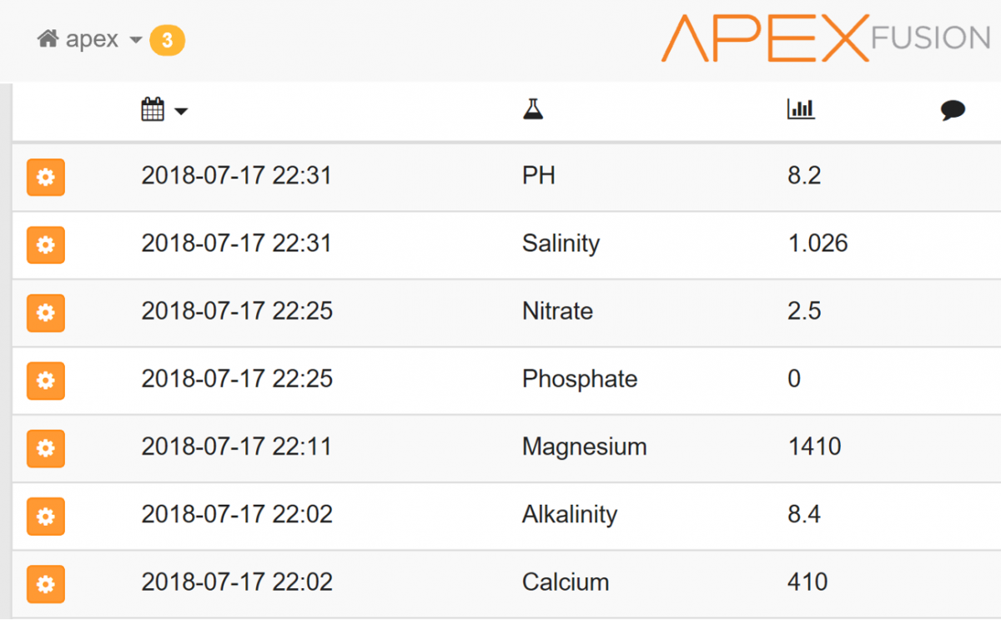Click the gear icon beside Calcium
Viewport: 1001px width, 620px height.
(46, 584)
